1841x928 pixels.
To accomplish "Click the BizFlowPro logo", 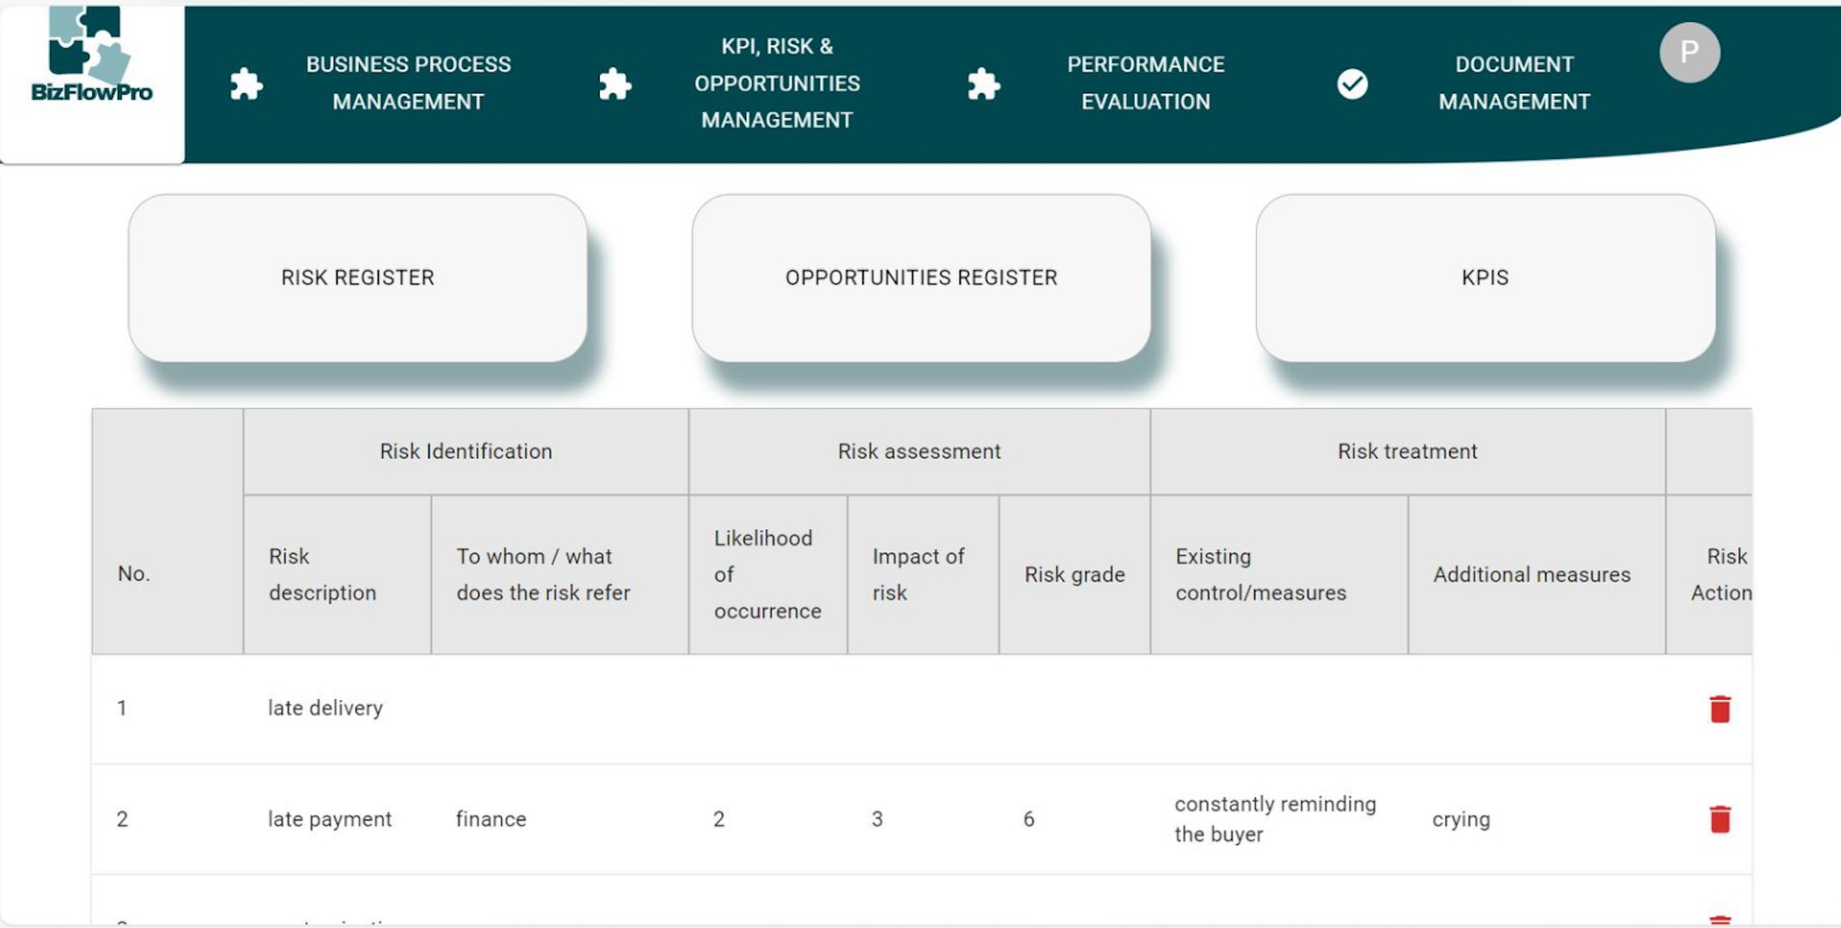I will 91,54.
